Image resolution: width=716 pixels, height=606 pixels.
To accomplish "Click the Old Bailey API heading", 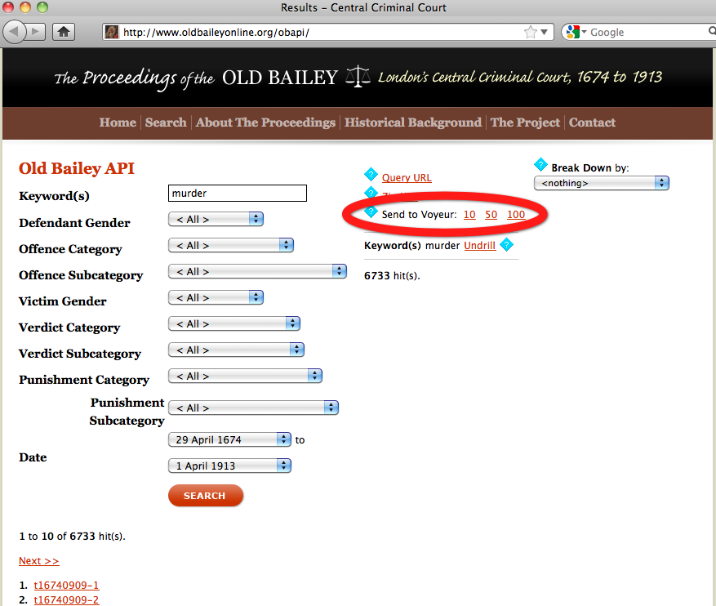I will pos(77,168).
